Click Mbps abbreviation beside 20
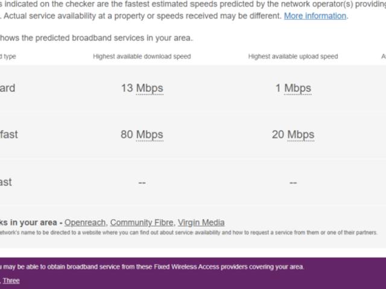The image size is (386, 289). (x=301, y=135)
